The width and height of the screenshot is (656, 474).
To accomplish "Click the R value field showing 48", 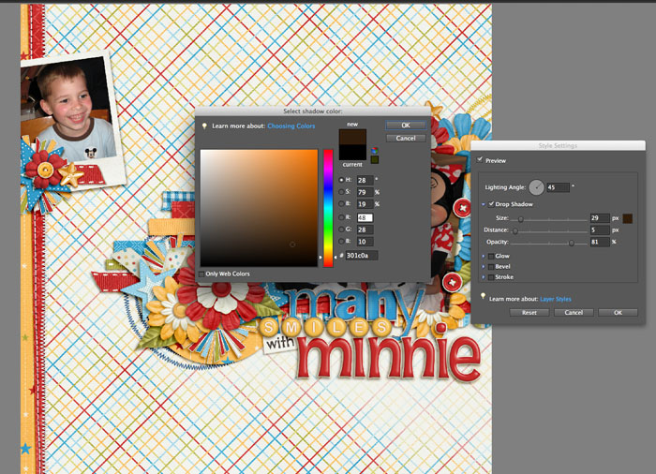I will point(365,218).
